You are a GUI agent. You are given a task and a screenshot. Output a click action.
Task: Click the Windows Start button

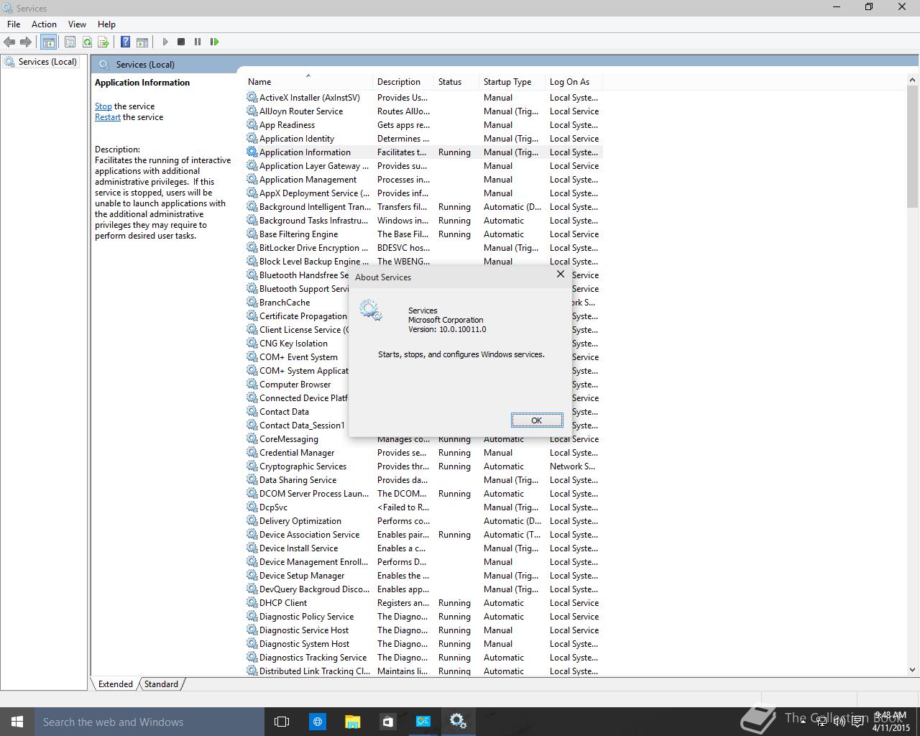[17, 722]
